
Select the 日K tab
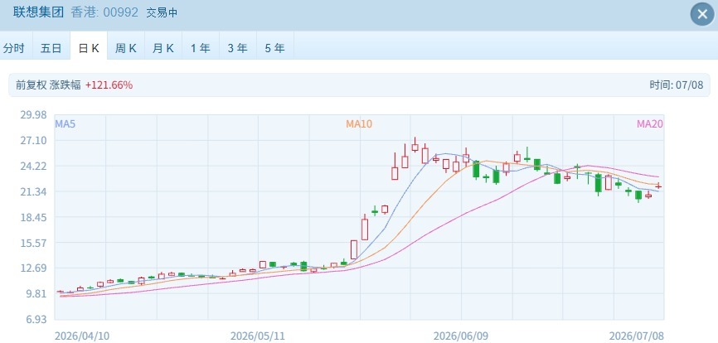click(x=89, y=48)
